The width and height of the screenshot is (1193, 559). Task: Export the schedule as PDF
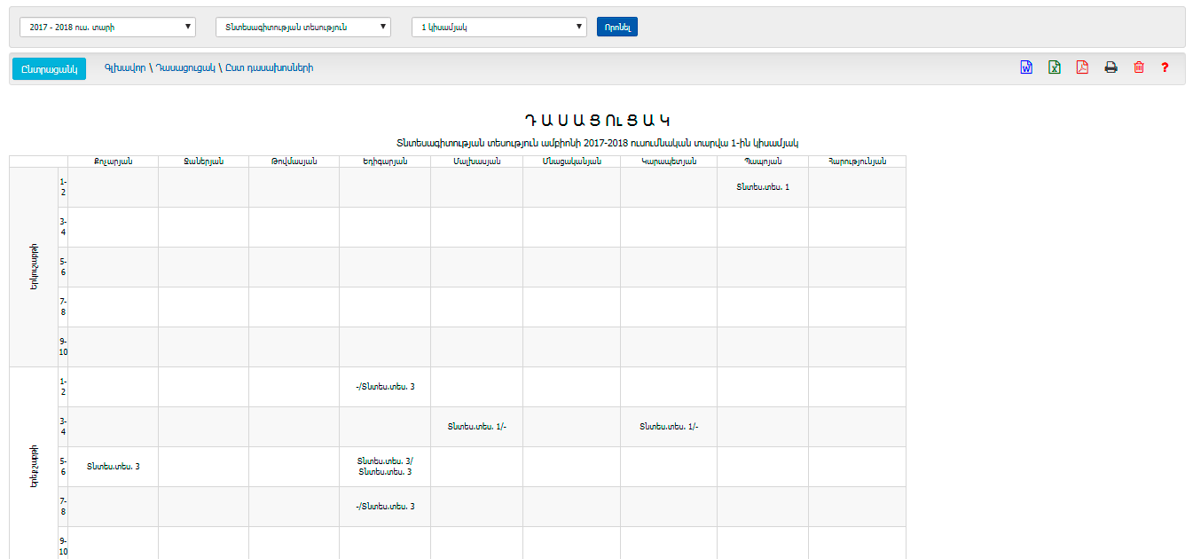tap(1082, 67)
